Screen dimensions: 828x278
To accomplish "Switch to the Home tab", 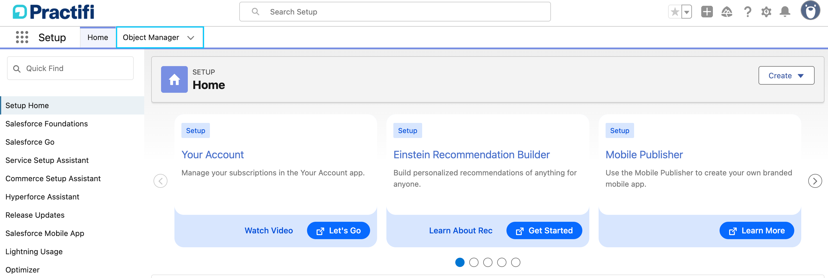I will click(98, 37).
